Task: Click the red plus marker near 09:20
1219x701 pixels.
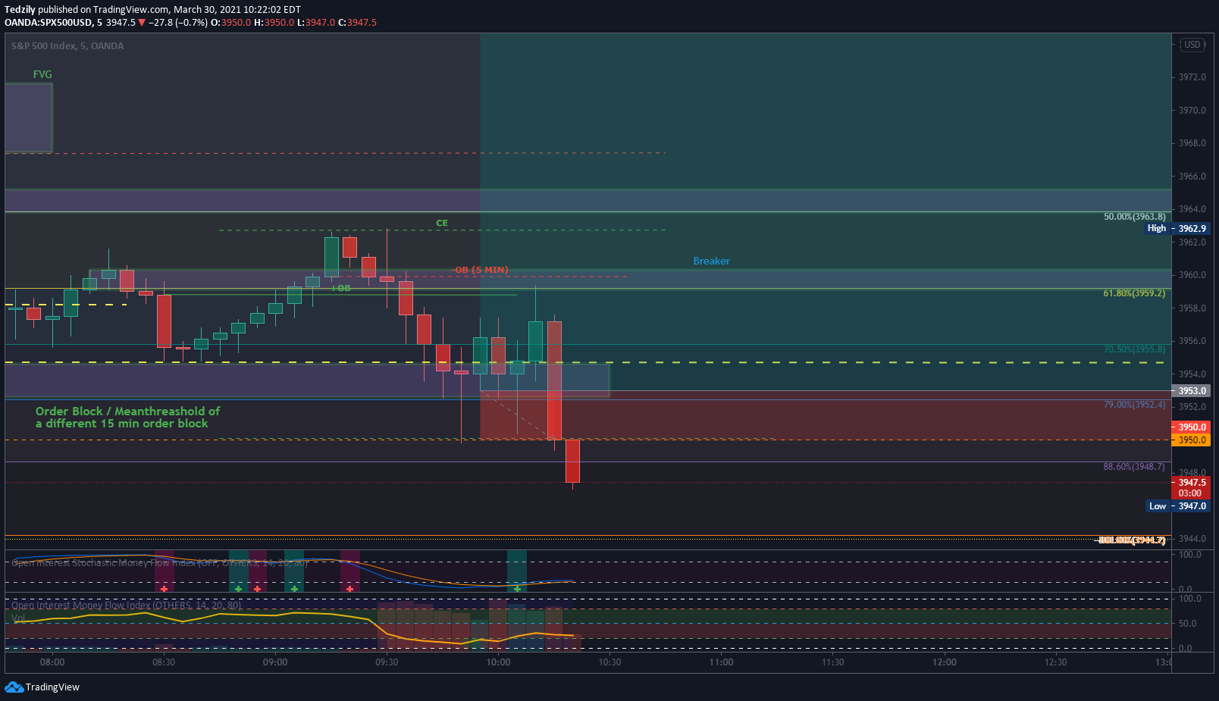Action: coord(349,589)
